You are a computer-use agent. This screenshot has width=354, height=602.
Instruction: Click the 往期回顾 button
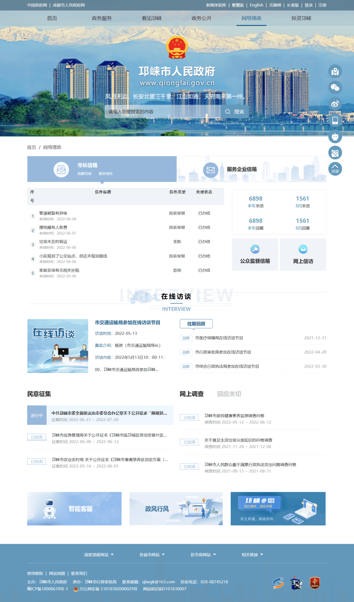(x=196, y=324)
